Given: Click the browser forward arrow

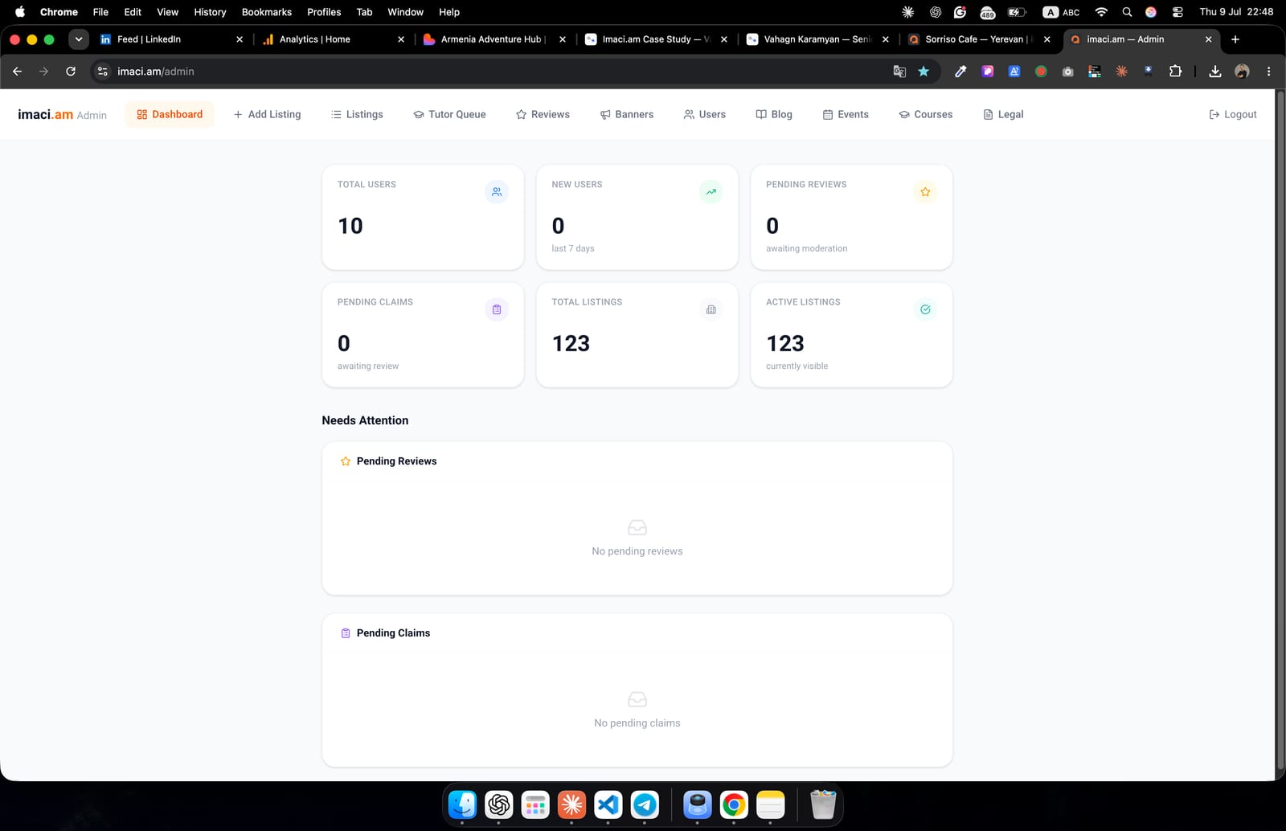Looking at the screenshot, I should (x=44, y=72).
